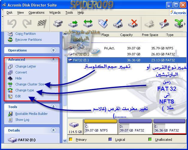Open the Disk menu
Image resolution: width=188 pixels, height=150 pixels.
point(10,12)
